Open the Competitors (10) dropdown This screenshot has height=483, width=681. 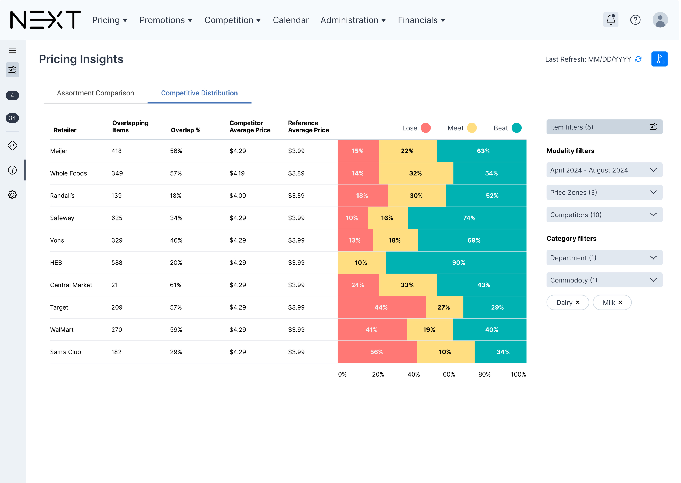coord(604,215)
